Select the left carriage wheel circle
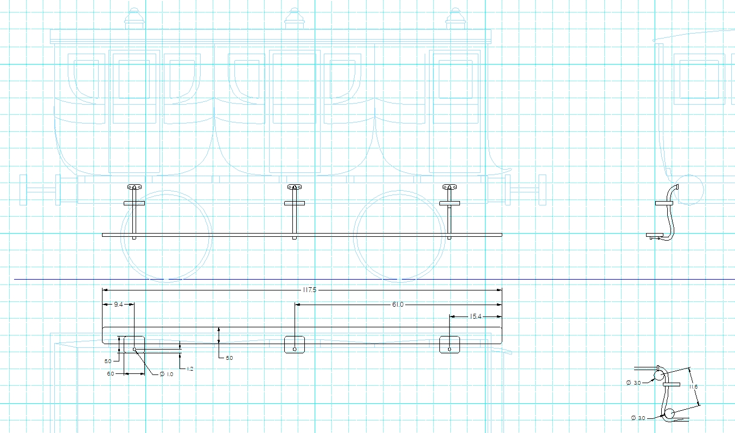Viewport: 735px width, 433px height. (165, 235)
